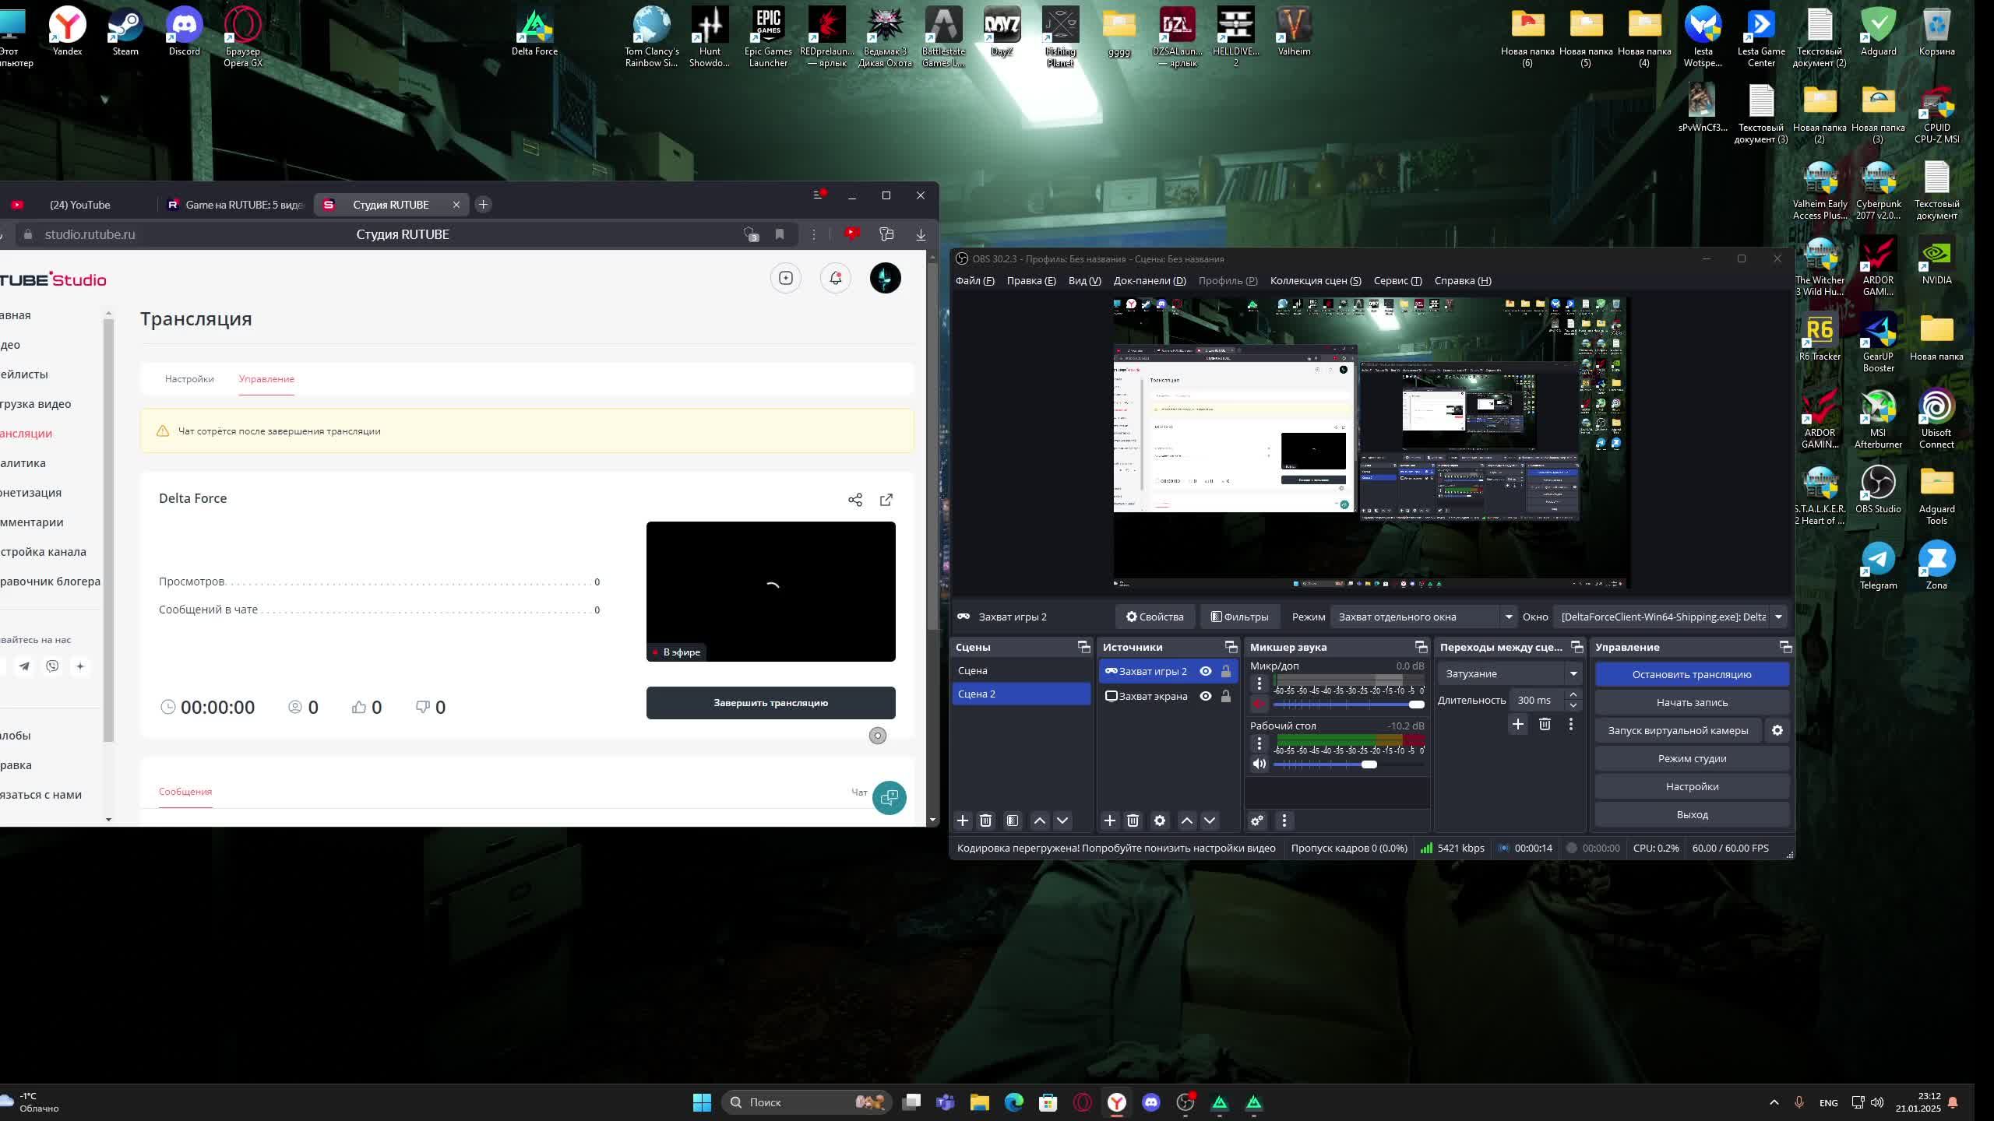
Task: Open scene filters icon in Scenes panel toolbar
Action: 1013,821
